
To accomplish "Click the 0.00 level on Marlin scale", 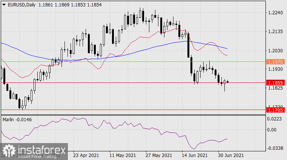I will point(272,130).
